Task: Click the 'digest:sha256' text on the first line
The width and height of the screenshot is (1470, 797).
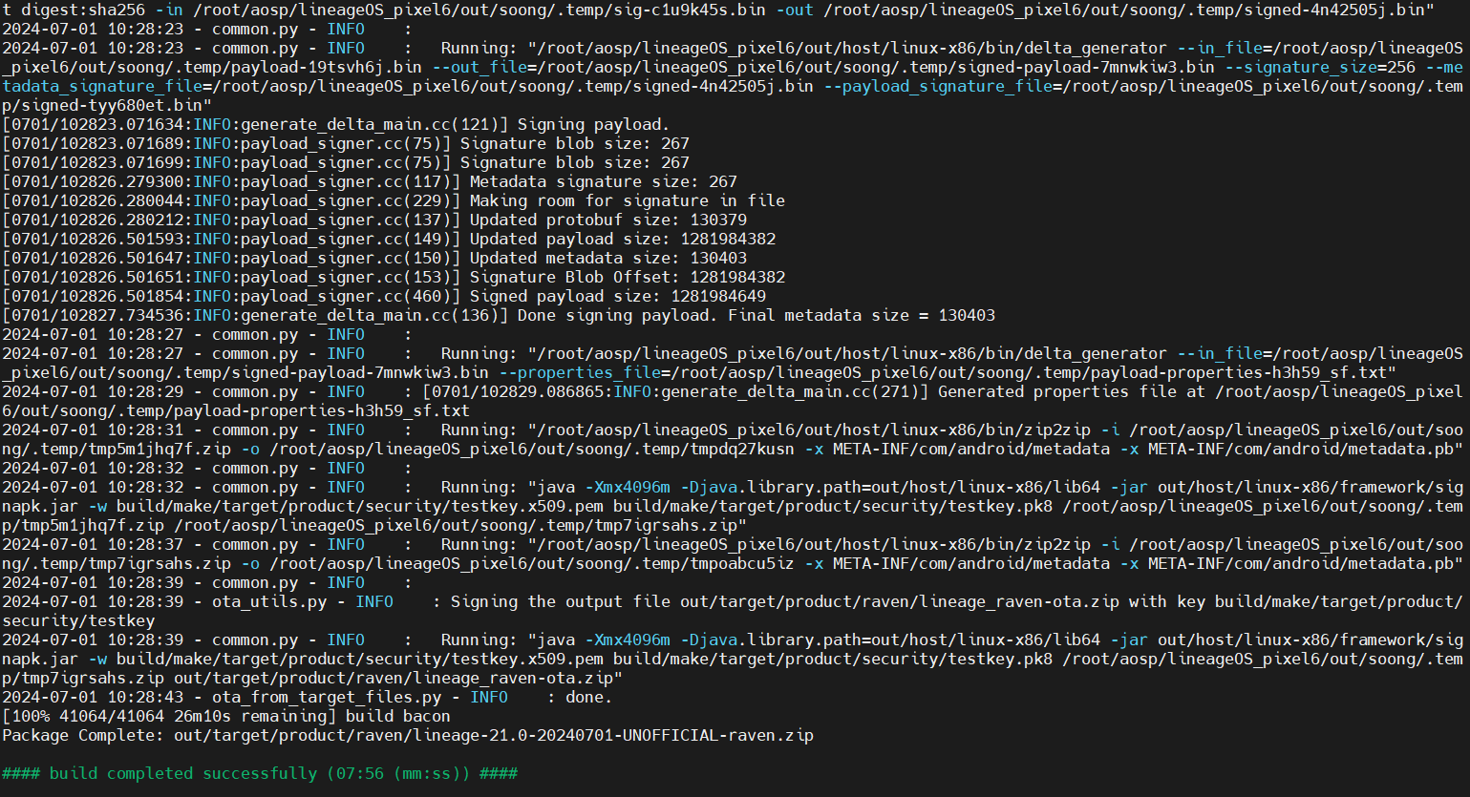Action: click(x=83, y=10)
